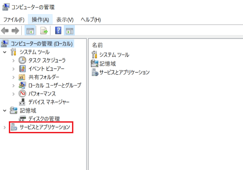Click the ローカル ユーザーとグループ icon

coord(23,85)
